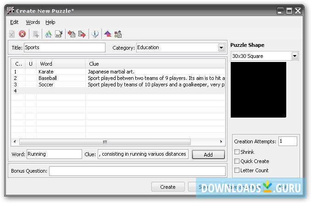Click the export icon with arrow leaving page
This screenshot has width=311, height=203.
click(x=82, y=34)
